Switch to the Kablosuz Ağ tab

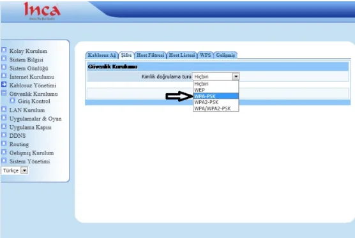(x=102, y=55)
